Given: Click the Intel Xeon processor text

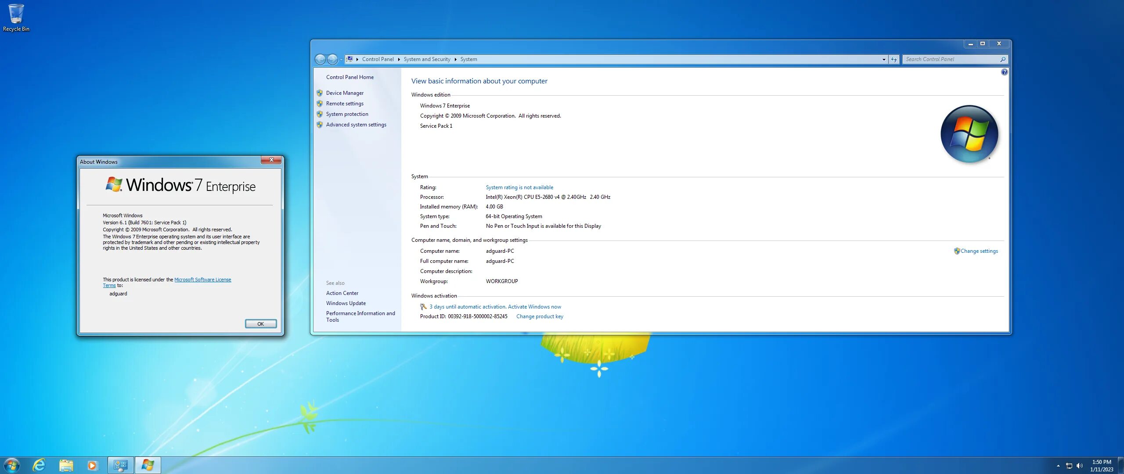Looking at the screenshot, I should (548, 197).
